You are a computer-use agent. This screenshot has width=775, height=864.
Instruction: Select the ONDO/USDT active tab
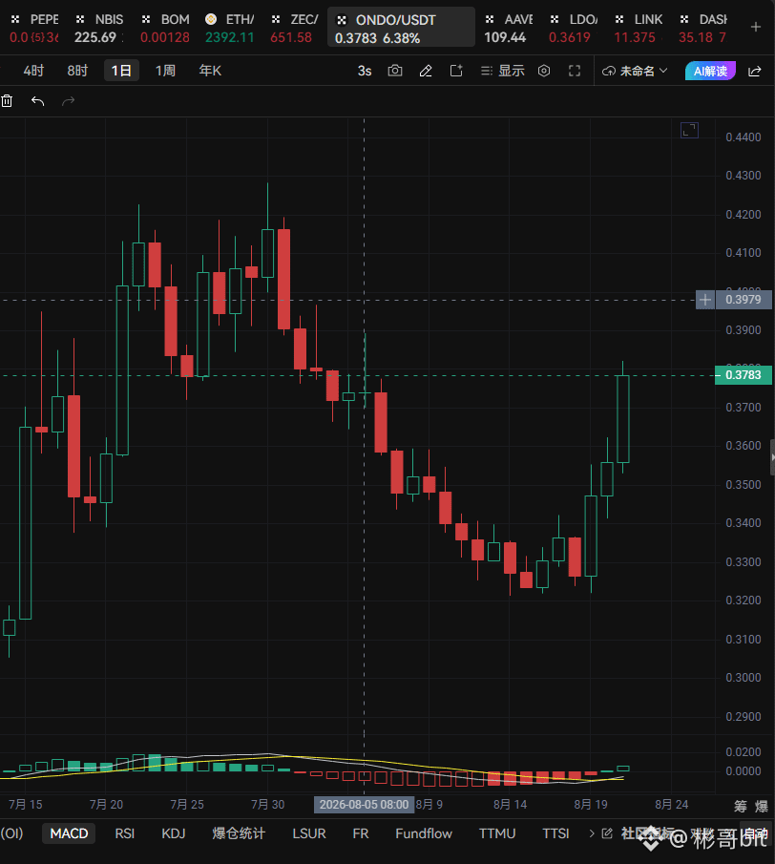[x=401, y=28]
